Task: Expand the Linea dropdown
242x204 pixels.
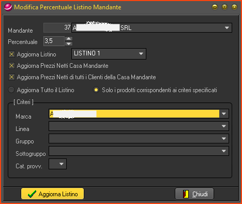Action: click(x=224, y=126)
